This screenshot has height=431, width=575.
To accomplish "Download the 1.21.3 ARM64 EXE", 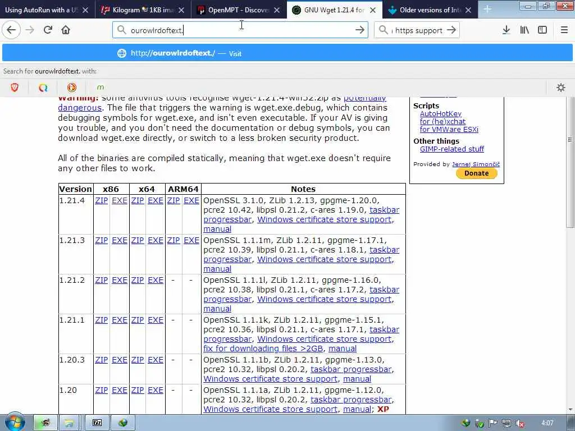I will [x=191, y=240].
